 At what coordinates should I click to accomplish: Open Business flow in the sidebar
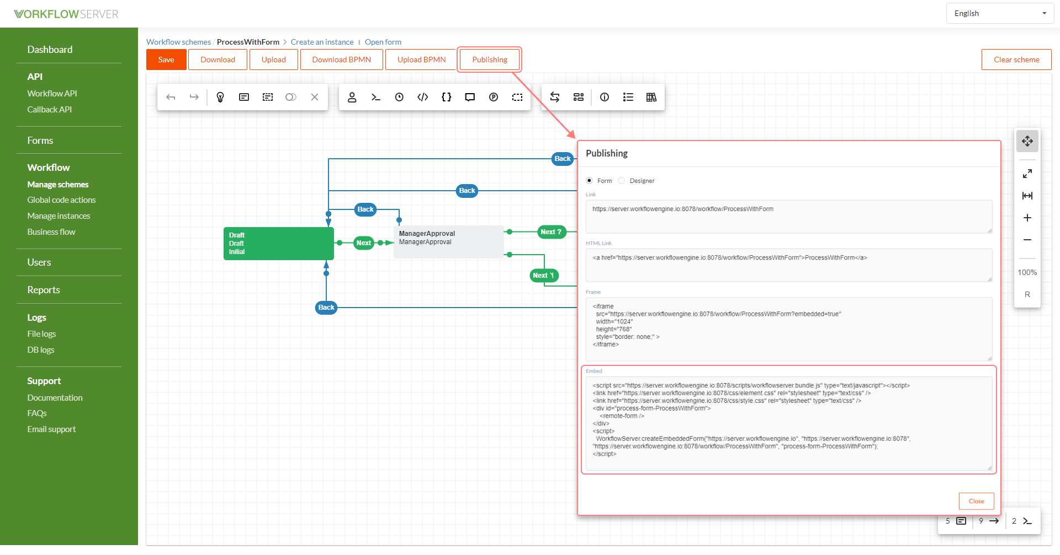click(x=51, y=232)
